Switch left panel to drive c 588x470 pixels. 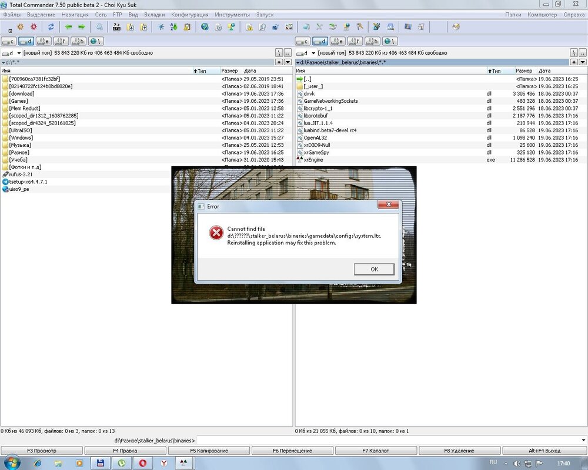pyautogui.click(x=9, y=41)
